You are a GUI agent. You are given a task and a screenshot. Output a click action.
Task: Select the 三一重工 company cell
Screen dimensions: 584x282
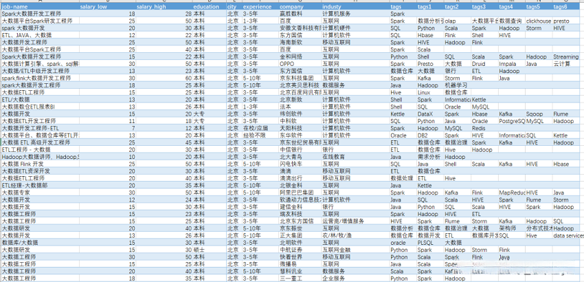pyautogui.click(x=300, y=279)
